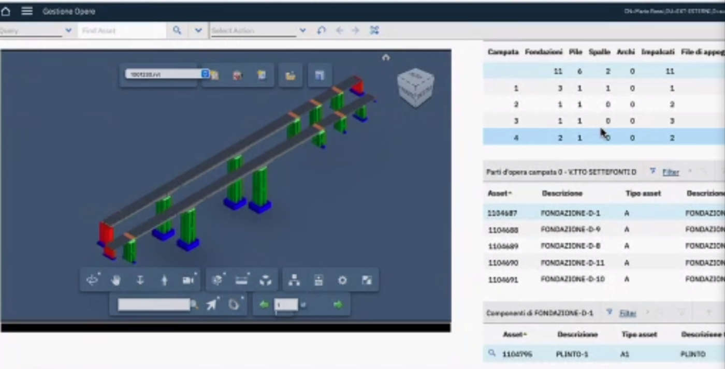Select the PLINTO-1 component row

(x=604, y=354)
